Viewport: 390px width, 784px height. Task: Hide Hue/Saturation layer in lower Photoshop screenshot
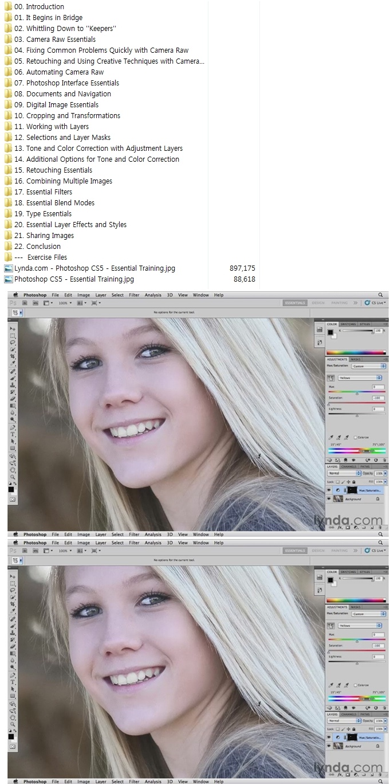point(329,737)
